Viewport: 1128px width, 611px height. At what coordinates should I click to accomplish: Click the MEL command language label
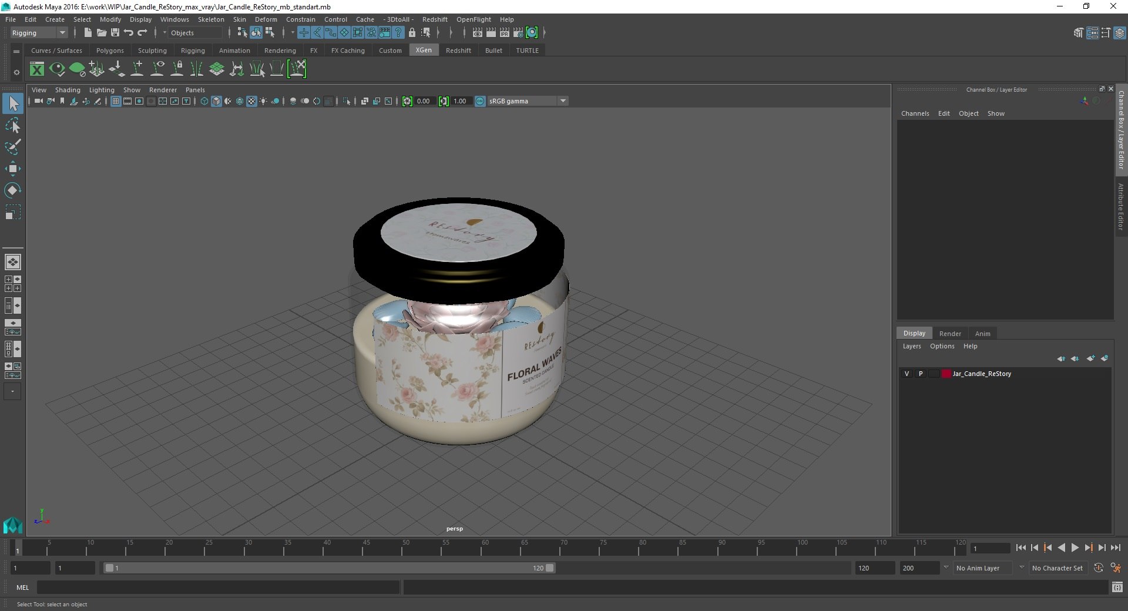[x=23, y=587]
